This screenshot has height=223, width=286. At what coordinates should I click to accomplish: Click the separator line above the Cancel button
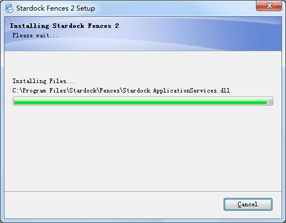143,191
